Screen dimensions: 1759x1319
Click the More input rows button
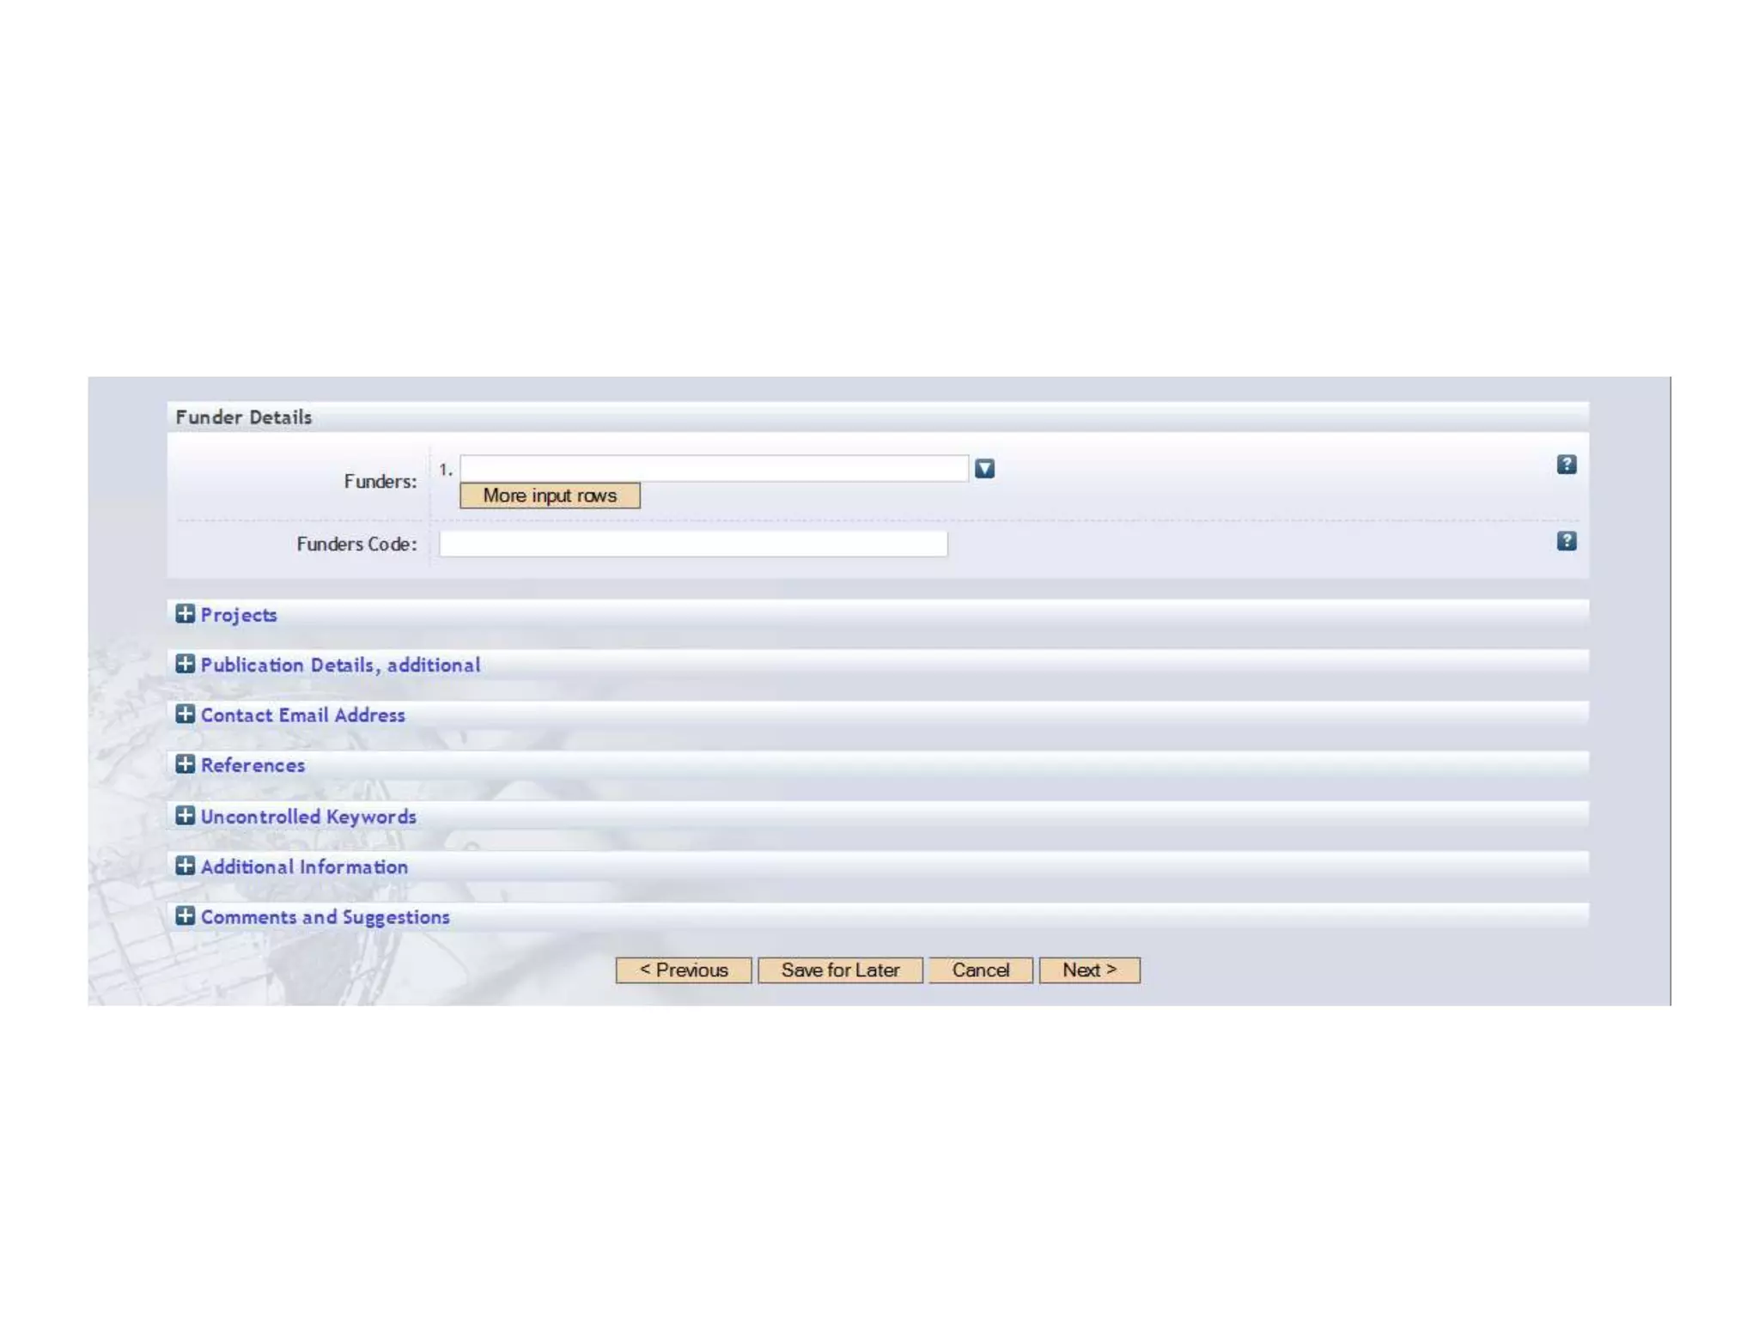(x=550, y=495)
